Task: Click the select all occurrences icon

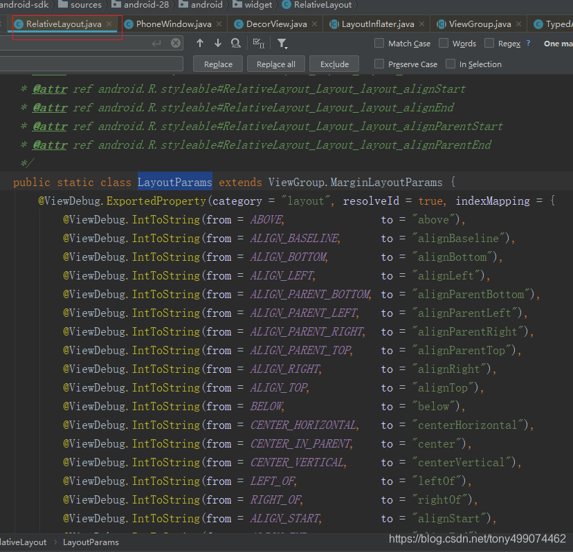Action: [x=259, y=44]
